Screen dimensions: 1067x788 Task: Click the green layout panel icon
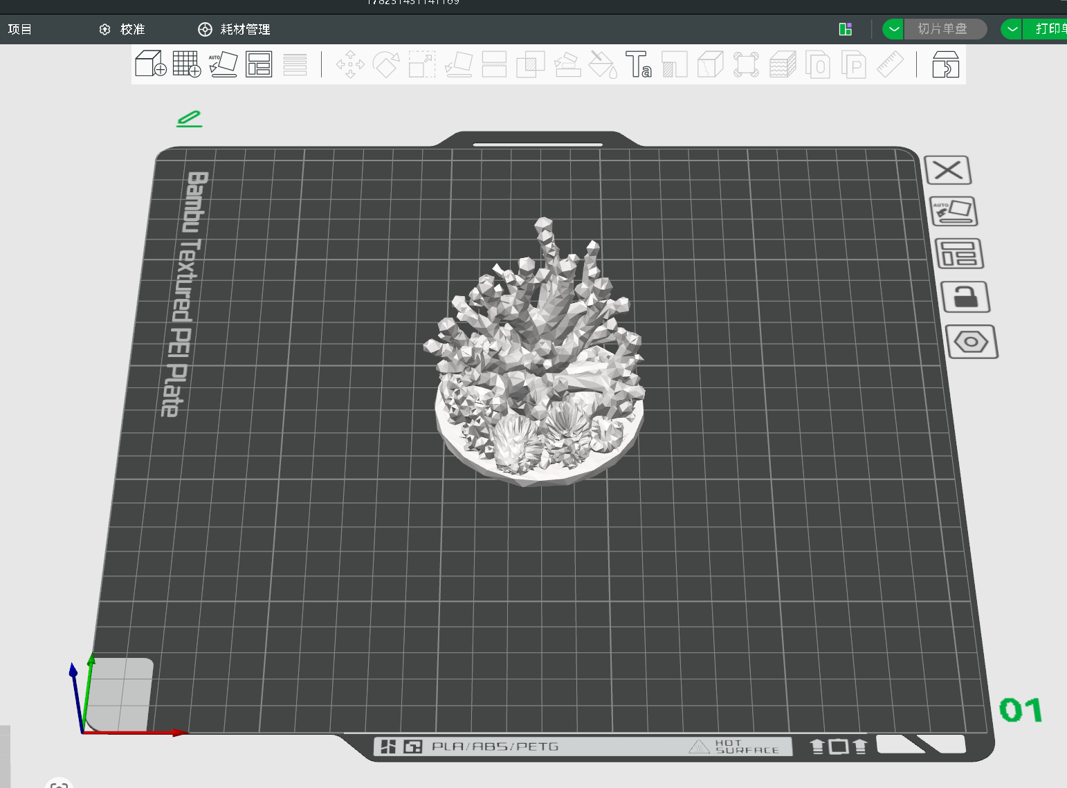(845, 29)
